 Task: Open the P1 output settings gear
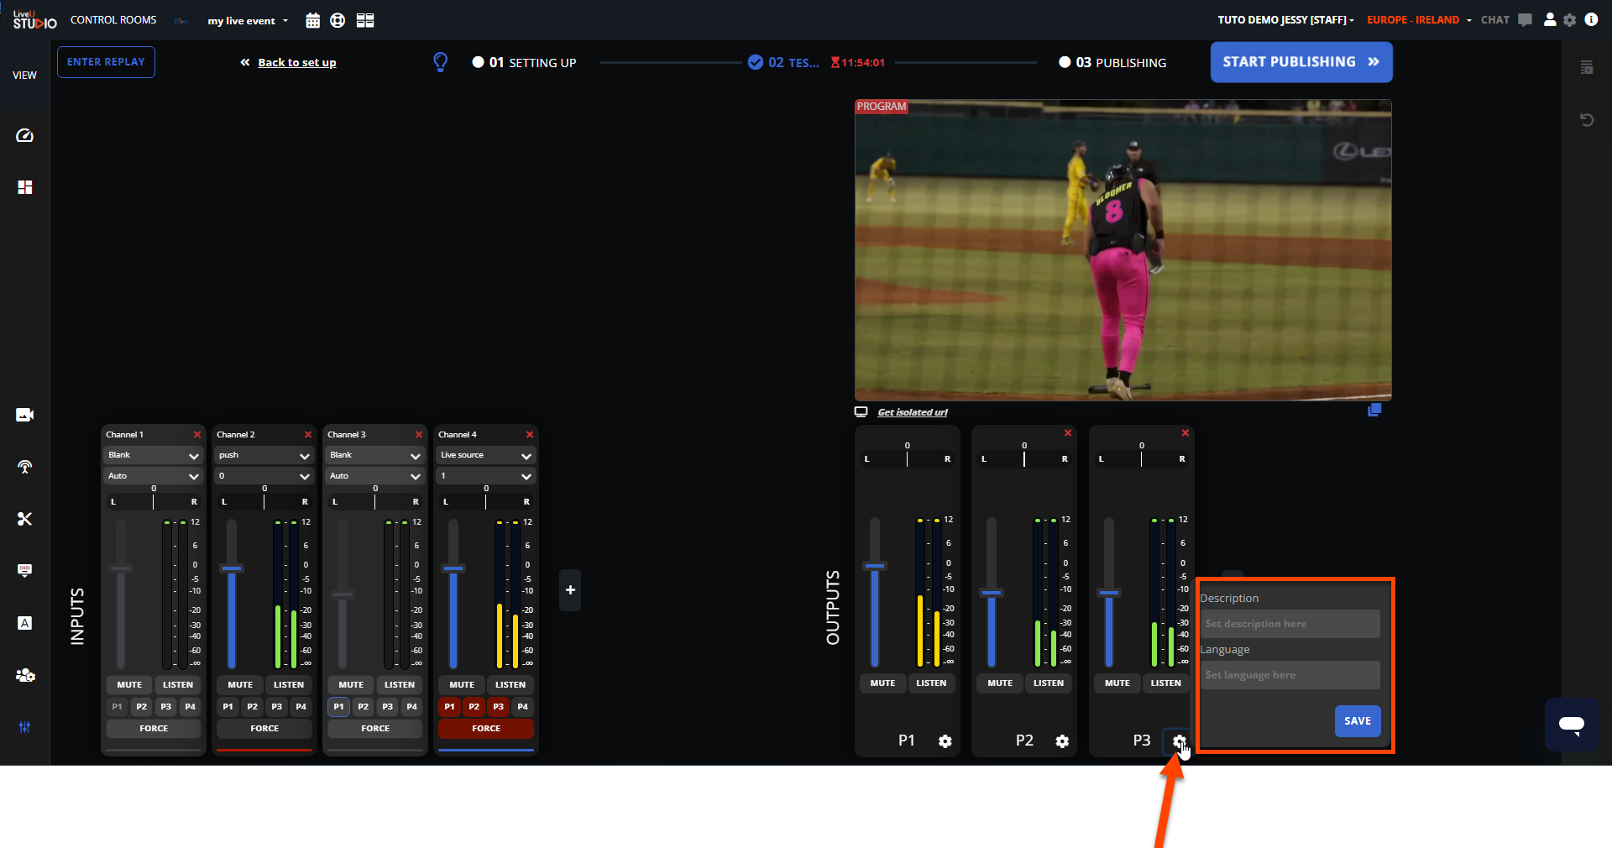(x=945, y=741)
